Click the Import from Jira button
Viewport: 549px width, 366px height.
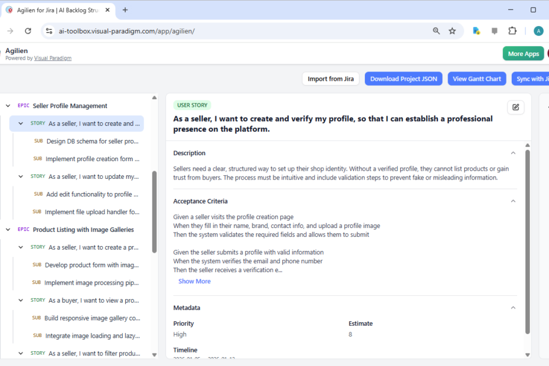point(331,79)
